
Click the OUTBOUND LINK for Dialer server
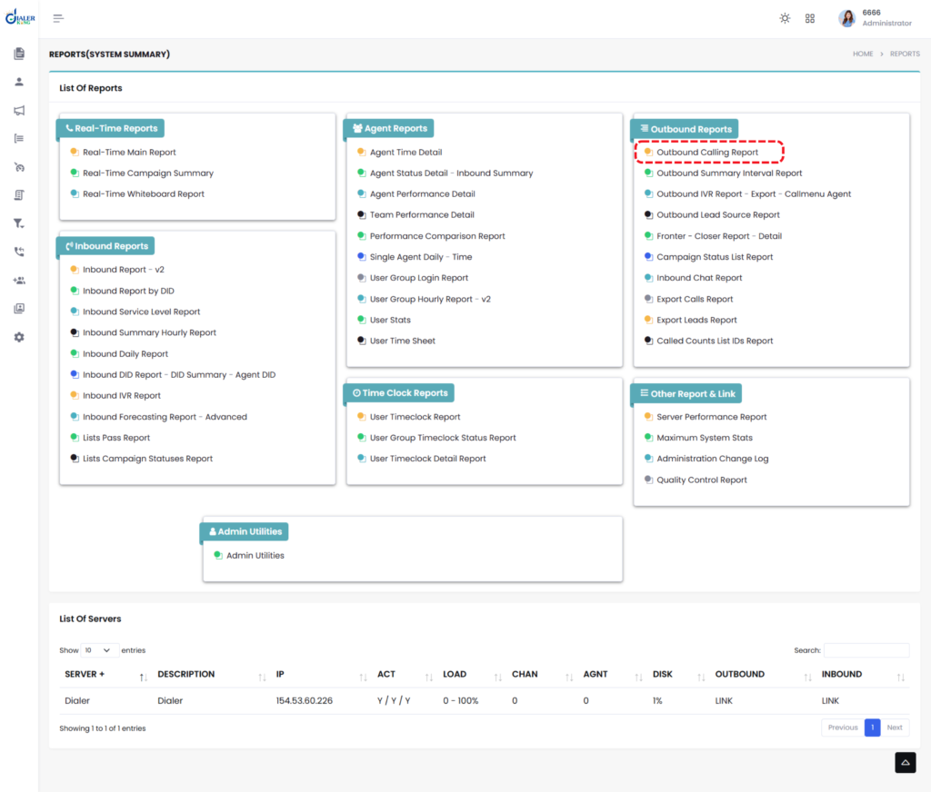tap(723, 700)
